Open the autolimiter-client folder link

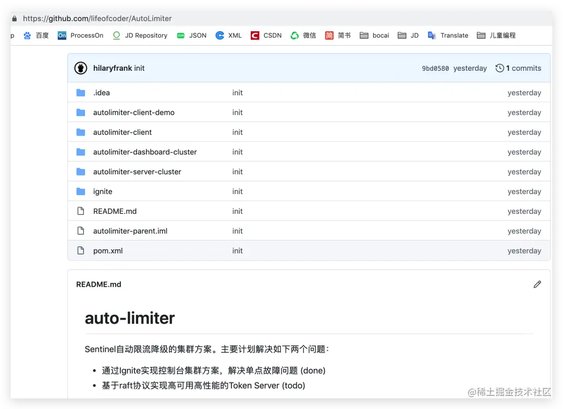pyautogui.click(x=122, y=132)
